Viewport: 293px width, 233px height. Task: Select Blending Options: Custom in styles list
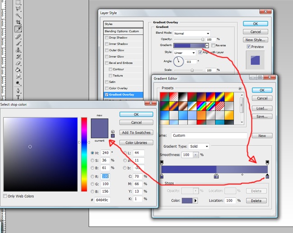coord(122,31)
